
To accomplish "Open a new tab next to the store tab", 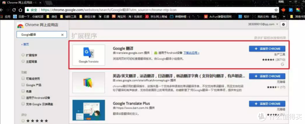I will [49, 3].
